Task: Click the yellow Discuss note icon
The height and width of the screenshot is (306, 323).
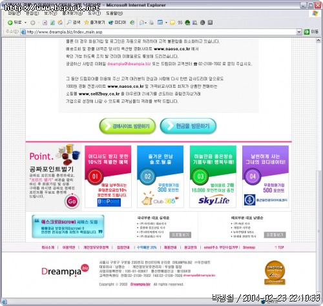Action: pyautogui.click(x=172, y=23)
